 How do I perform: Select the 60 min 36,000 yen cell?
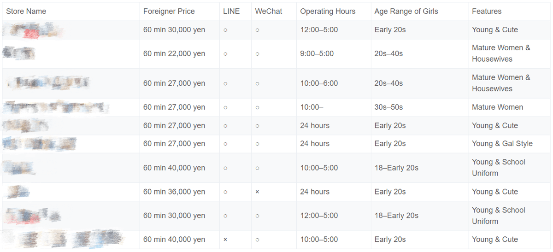pyautogui.click(x=174, y=192)
